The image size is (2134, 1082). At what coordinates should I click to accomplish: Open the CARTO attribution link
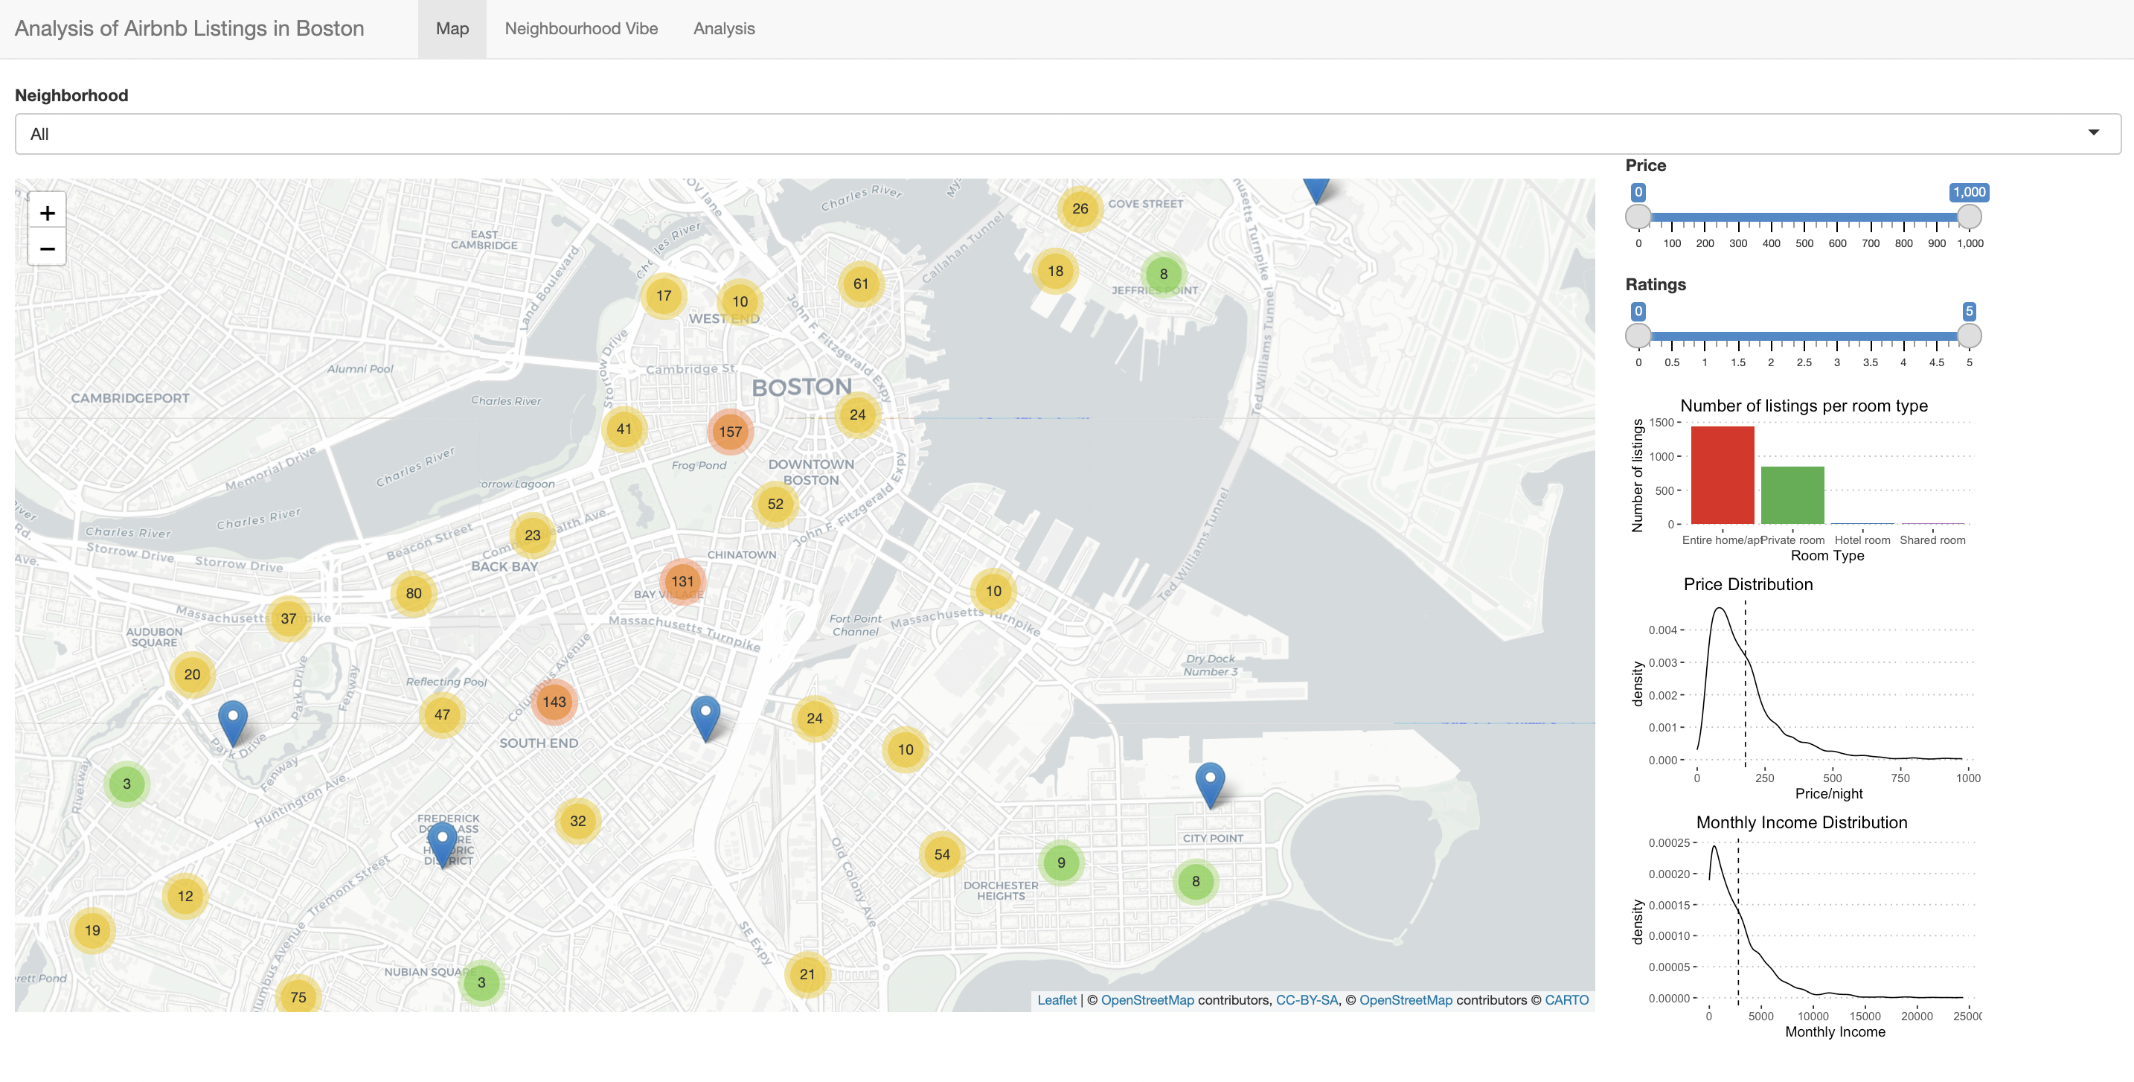coord(1566,1000)
